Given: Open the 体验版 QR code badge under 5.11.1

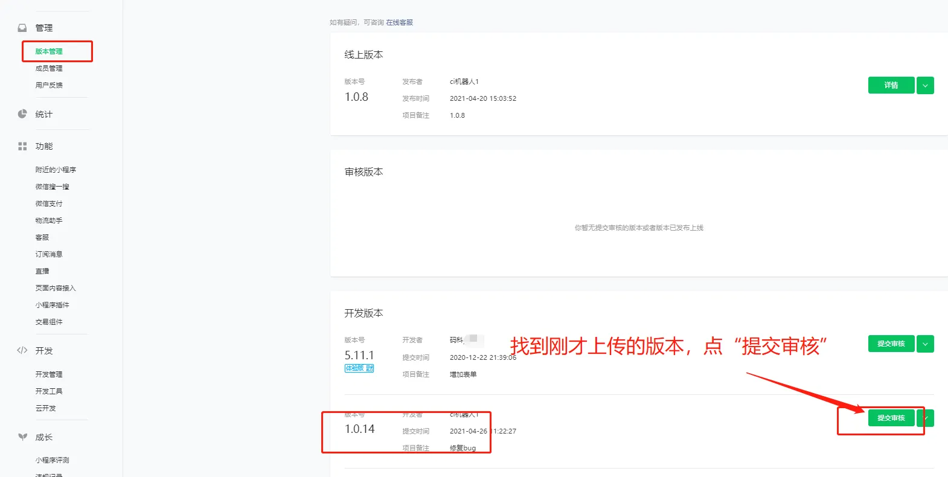Looking at the screenshot, I should pos(359,368).
